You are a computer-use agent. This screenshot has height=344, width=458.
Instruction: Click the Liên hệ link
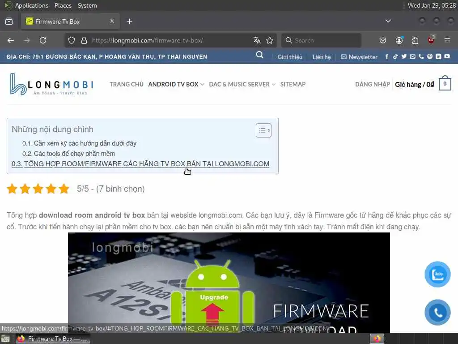pos(321,57)
